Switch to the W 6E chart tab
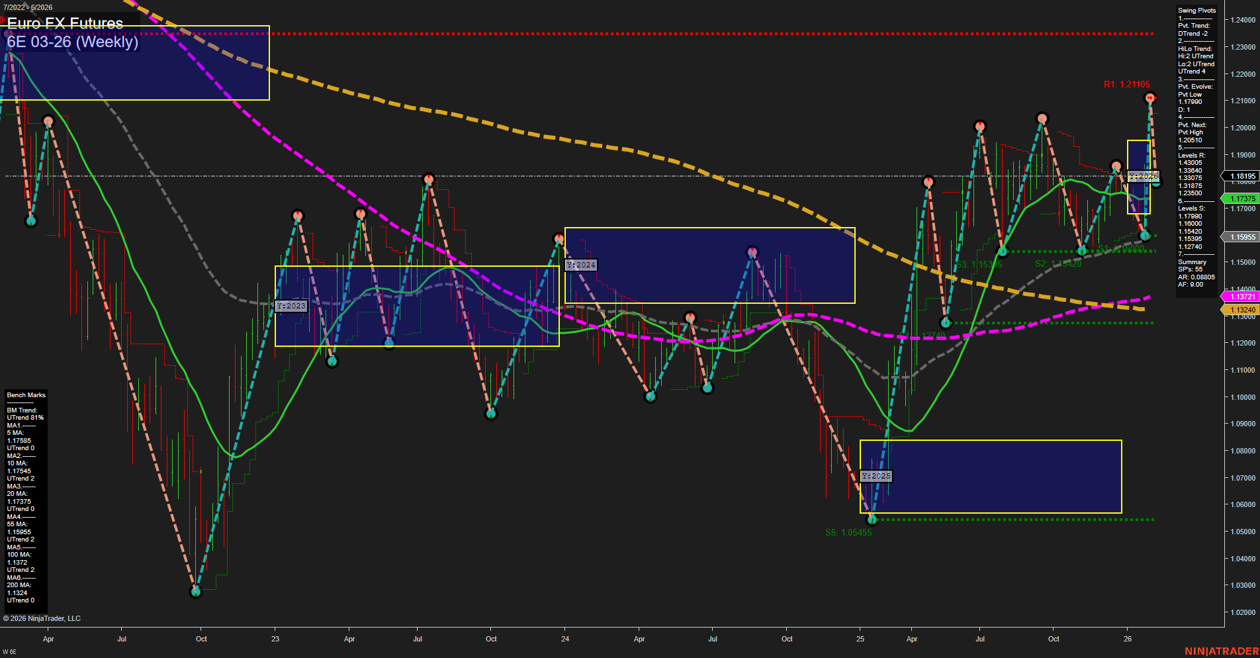 [10, 651]
